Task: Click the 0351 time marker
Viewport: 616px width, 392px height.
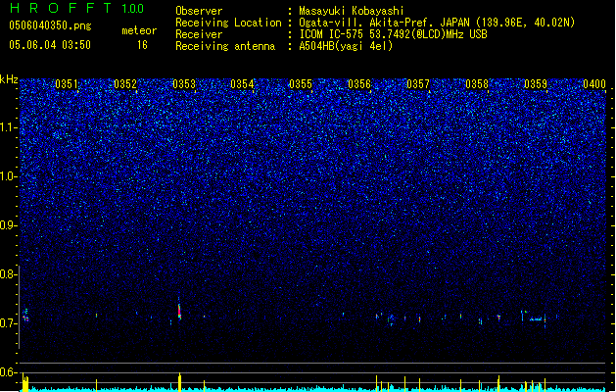Action: [67, 84]
